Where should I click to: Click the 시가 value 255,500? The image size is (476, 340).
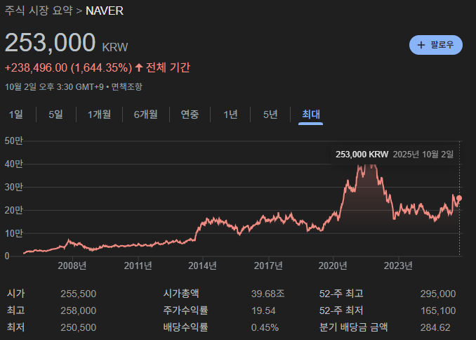click(x=79, y=294)
